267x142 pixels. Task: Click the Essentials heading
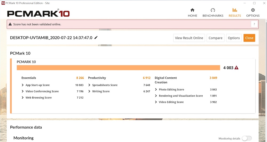pyautogui.click(x=29, y=78)
